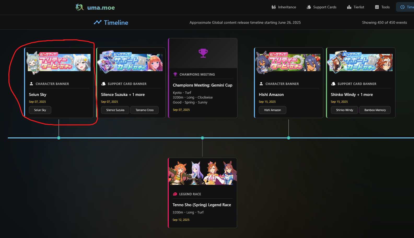Click the Tools calculator icon

point(377,7)
